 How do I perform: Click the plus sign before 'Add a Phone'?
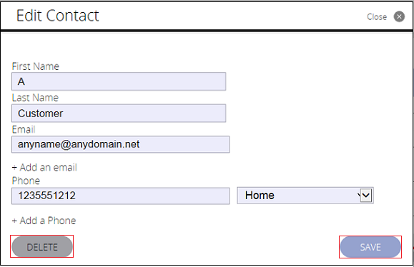click(x=14, y=221)
